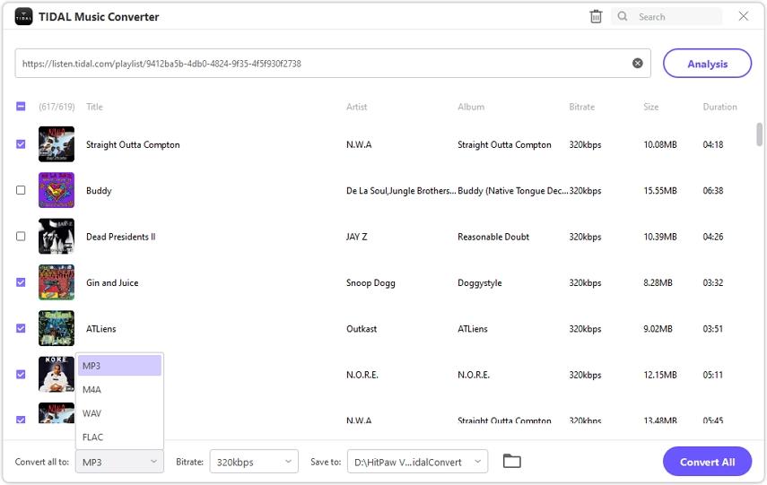
Task: Click the search magnifier icon
Action: click(x=623, y=17)
